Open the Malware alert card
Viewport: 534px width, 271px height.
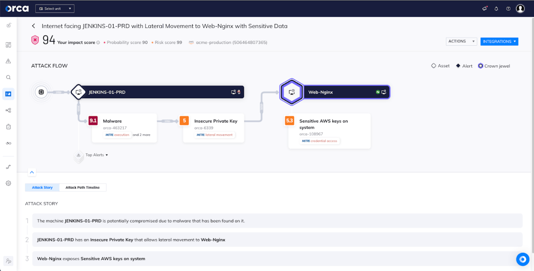[x=124, y=128]
